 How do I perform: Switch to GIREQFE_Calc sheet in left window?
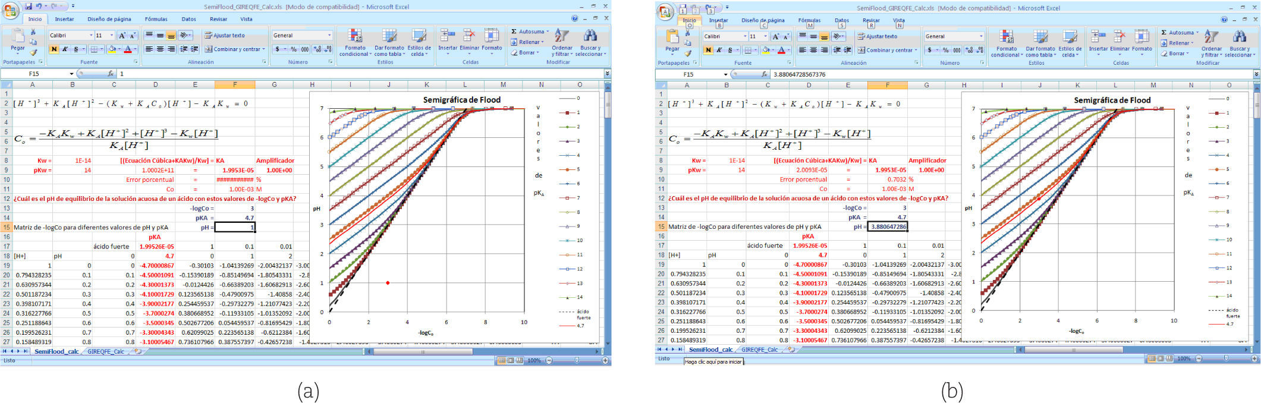tap(106, 351)
